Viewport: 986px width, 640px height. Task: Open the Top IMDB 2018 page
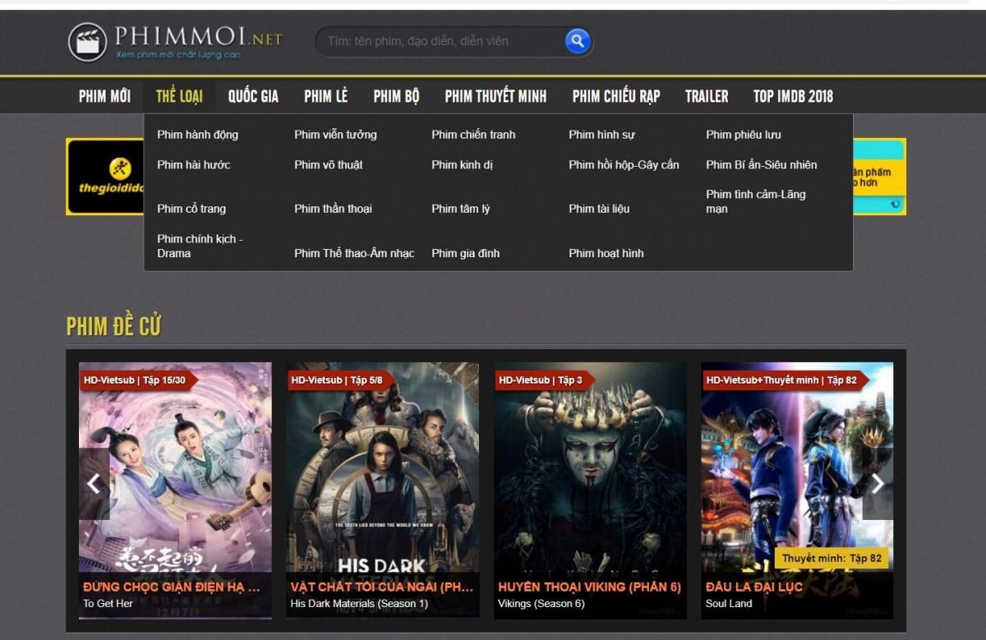tap(793, 96)
